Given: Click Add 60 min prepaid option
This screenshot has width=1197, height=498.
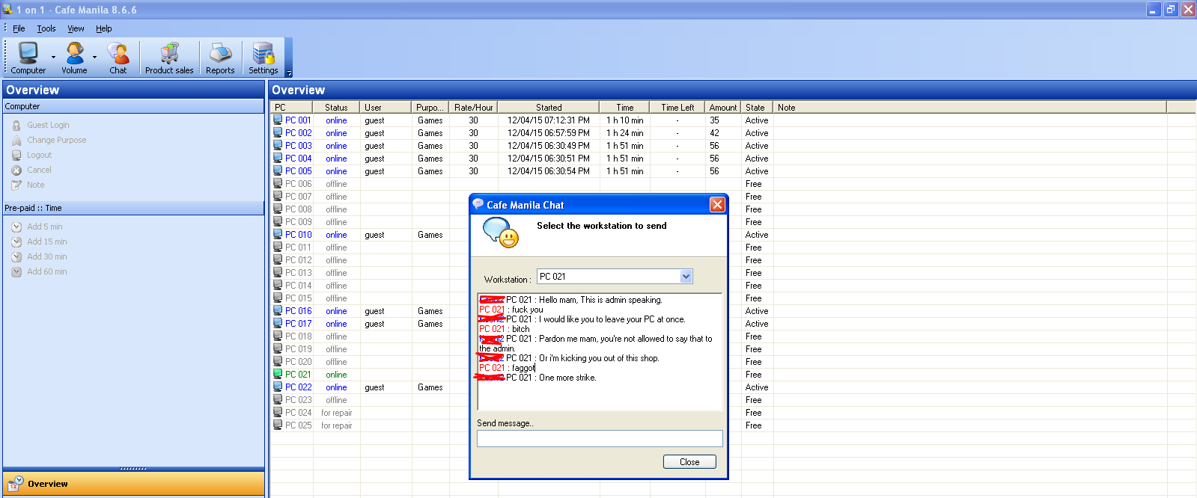Looking at the screenshot, I should click(47, 271).
